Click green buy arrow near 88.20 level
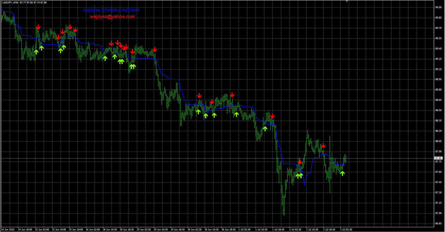 (x=265, y=129)
